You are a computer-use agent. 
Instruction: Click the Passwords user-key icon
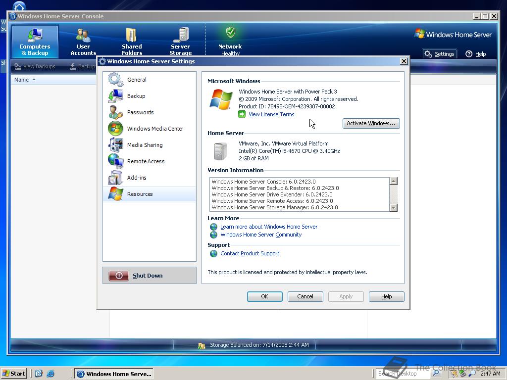click(x=115, y=112)
